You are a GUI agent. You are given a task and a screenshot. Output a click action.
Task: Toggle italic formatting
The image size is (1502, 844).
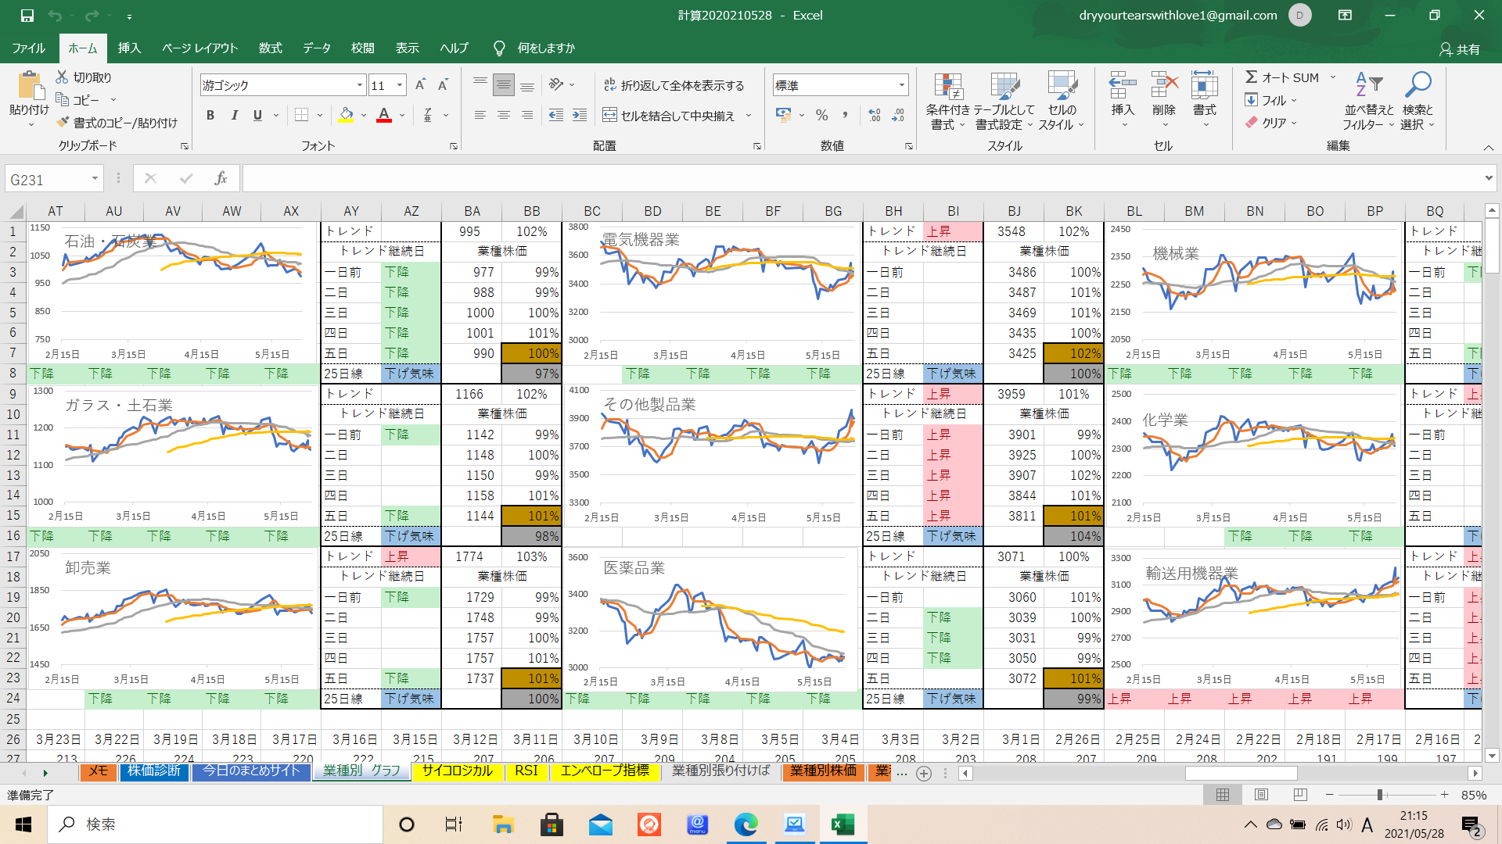pos(234,116)
